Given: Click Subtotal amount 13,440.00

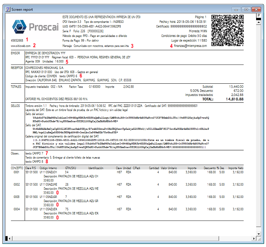Looking at the screenshot, I should click(x=236, y=87).
